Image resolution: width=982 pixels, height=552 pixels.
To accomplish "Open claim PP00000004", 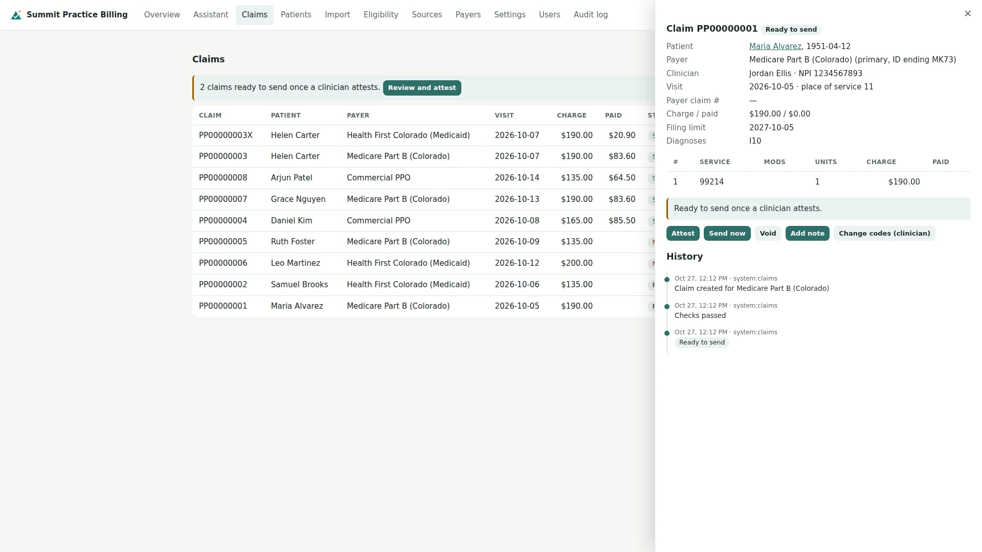I will coord(423,221).
